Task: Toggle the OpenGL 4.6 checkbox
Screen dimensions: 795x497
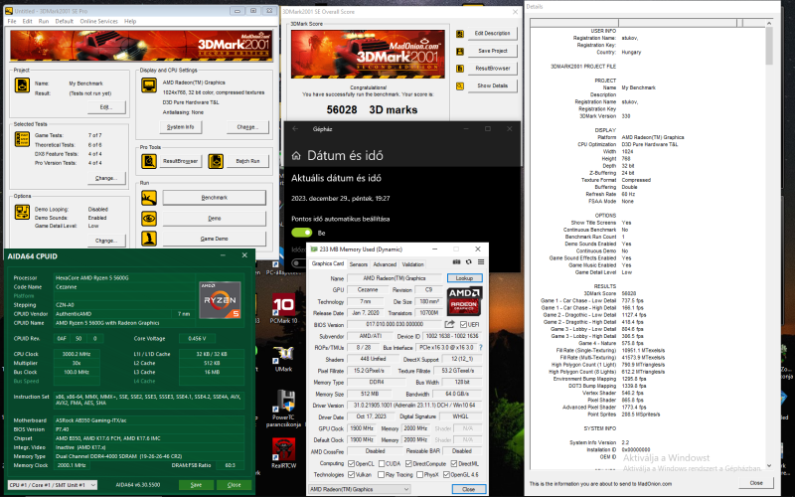Action: [x=446, y=475]
